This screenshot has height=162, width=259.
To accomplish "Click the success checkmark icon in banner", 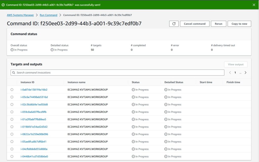I will [3, 5].
